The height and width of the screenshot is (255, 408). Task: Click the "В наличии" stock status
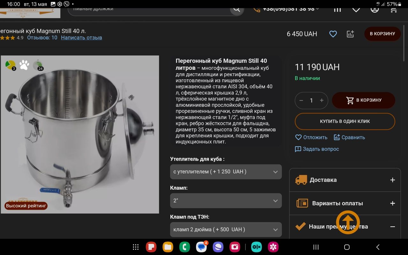307,78
